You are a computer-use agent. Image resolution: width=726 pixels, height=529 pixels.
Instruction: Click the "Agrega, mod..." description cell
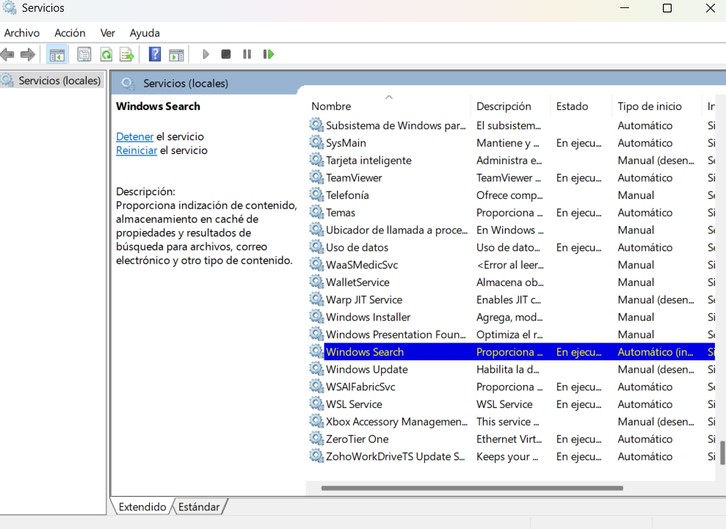coord(509,317)
